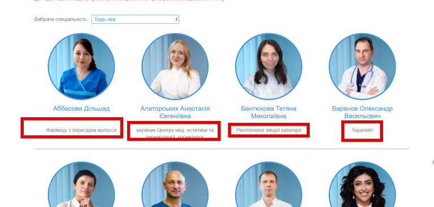Open Бантюкова Тетяна Миколаївна profile link
Viewport: 434px width, 207px height.
268,112
